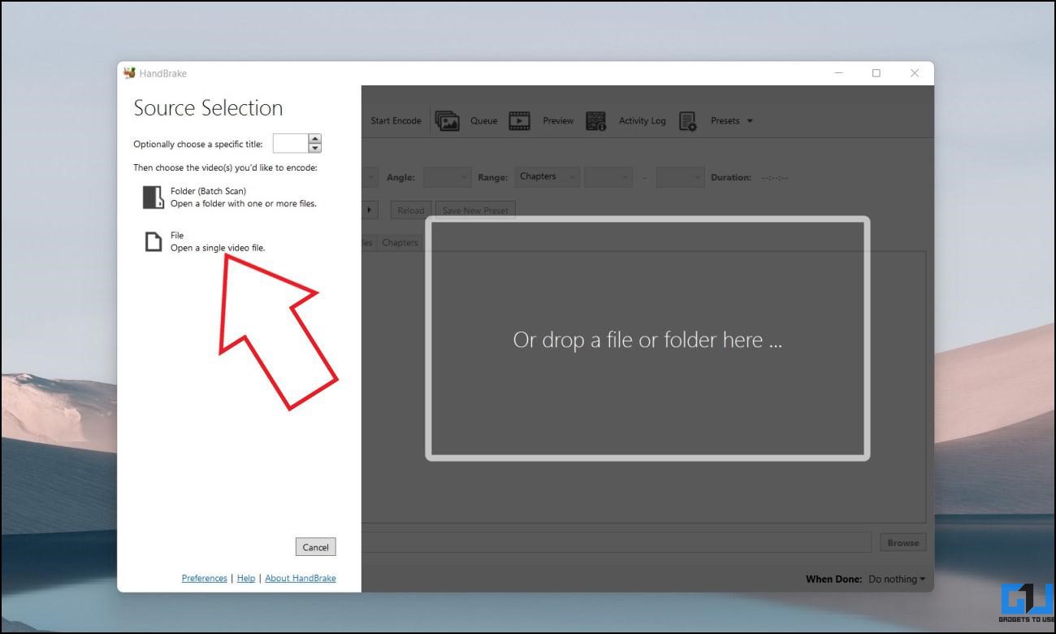Click the destination path field
This screenshot has width=1056, height=634.
pyautogui.click(x=618, y=543)
